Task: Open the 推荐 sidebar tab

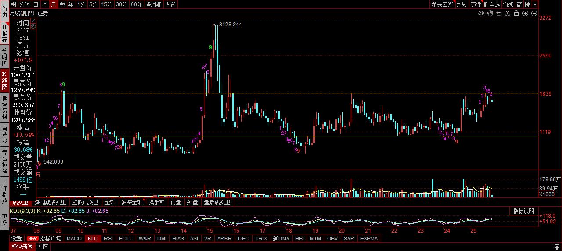Action: click(x=4, y=33)
